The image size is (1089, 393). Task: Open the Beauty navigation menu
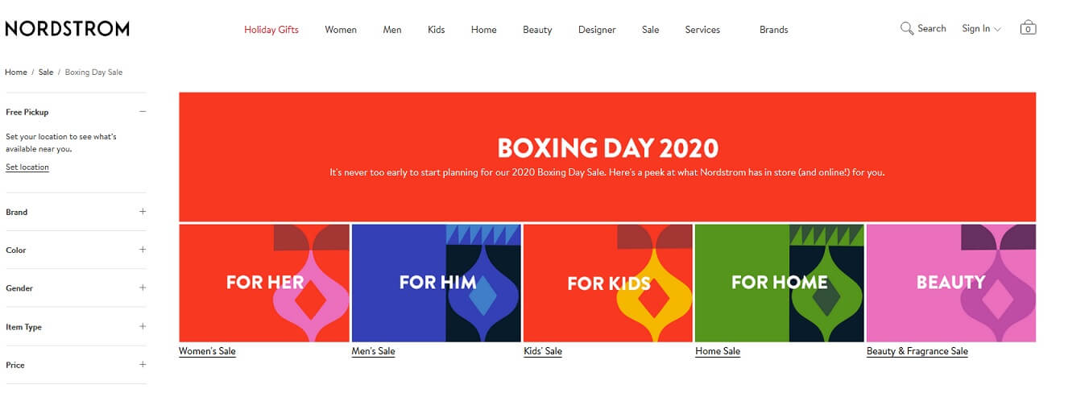(x=537, y=30)
